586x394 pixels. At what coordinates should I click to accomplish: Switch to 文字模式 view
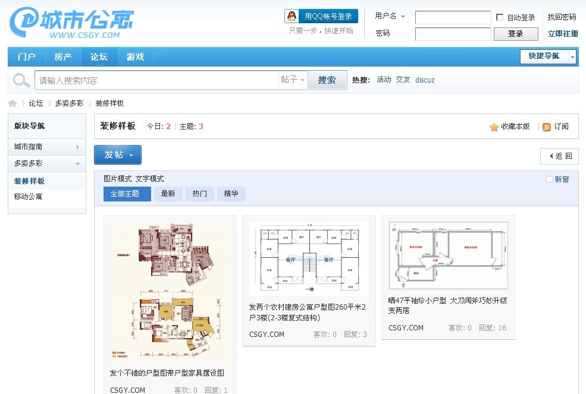[149, 179]
